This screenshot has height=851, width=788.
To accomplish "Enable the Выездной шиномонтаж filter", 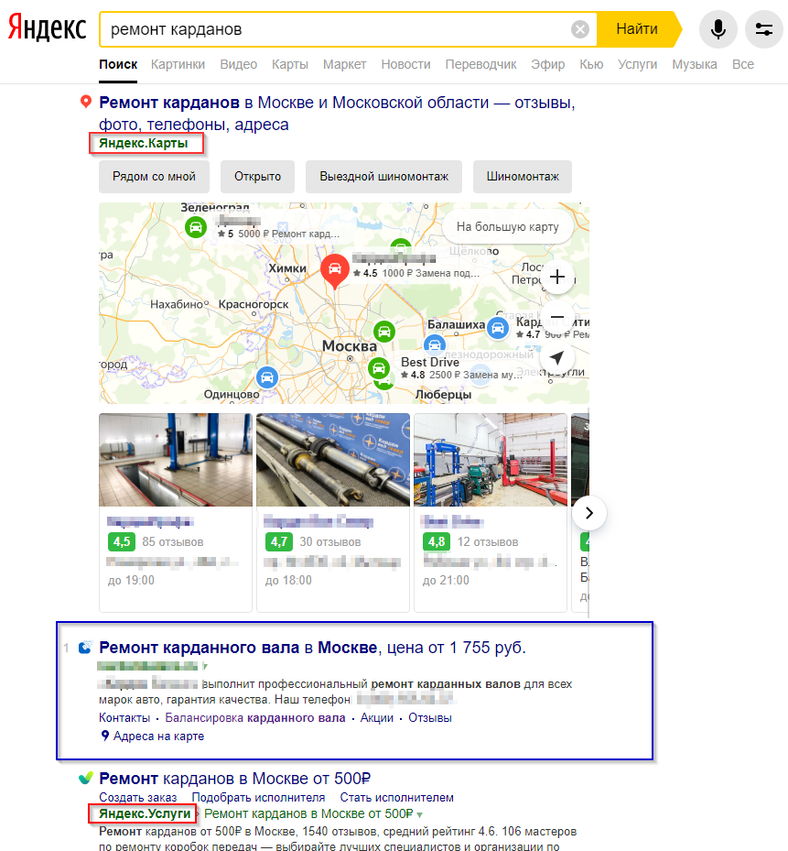I will pyautogui.click(x=384, y=177).
